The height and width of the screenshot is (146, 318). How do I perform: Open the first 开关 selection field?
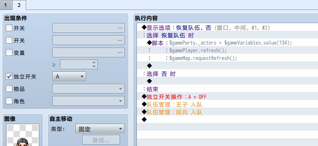(88, 28)
